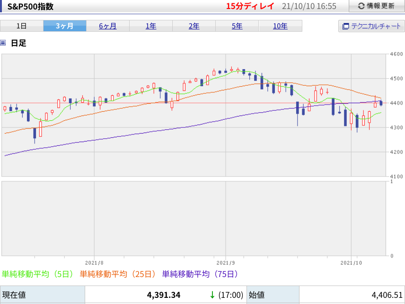The height and width of the screenshot is (304, 405).
Task: Click the 4600 price axis label
Action: [397, 54]
